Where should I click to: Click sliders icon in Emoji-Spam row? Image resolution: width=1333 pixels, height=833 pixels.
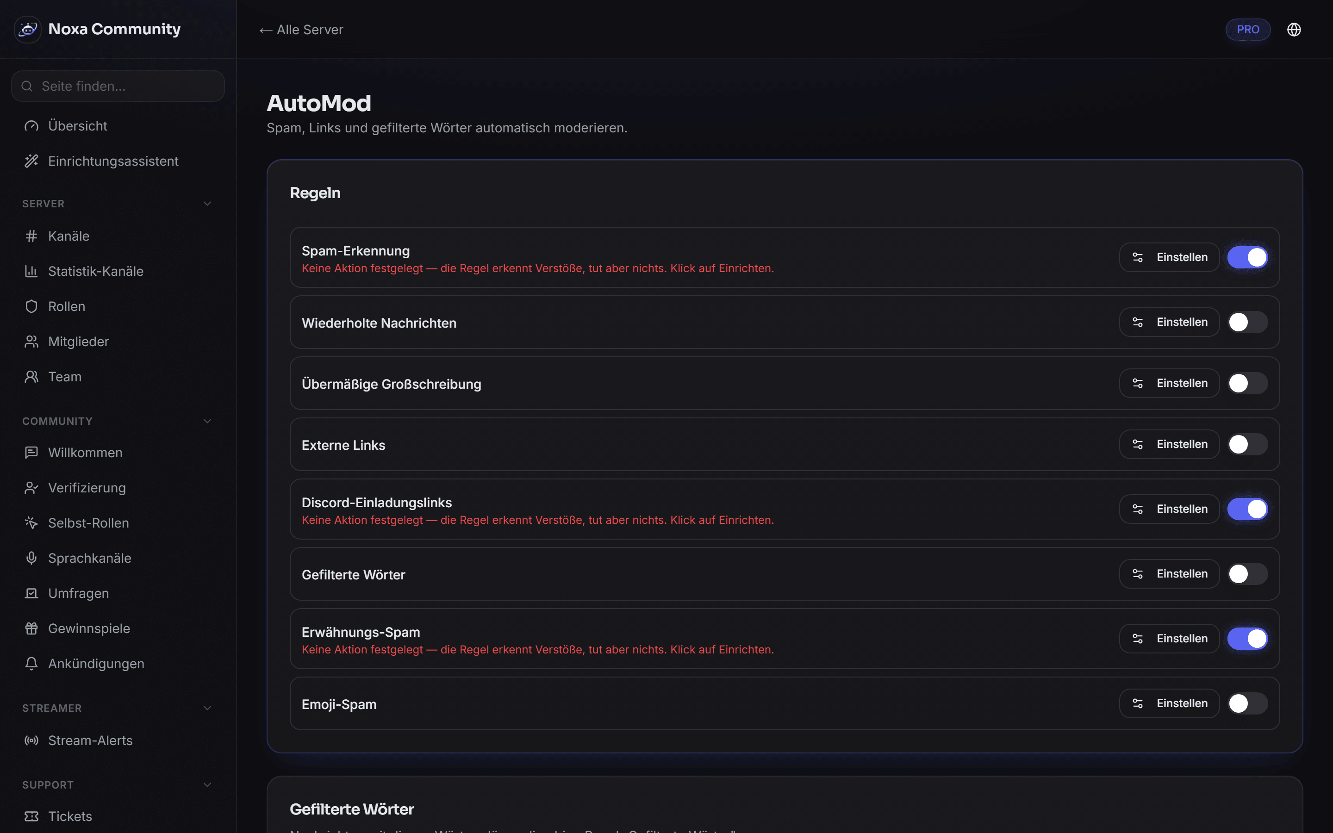[1138, 704]
